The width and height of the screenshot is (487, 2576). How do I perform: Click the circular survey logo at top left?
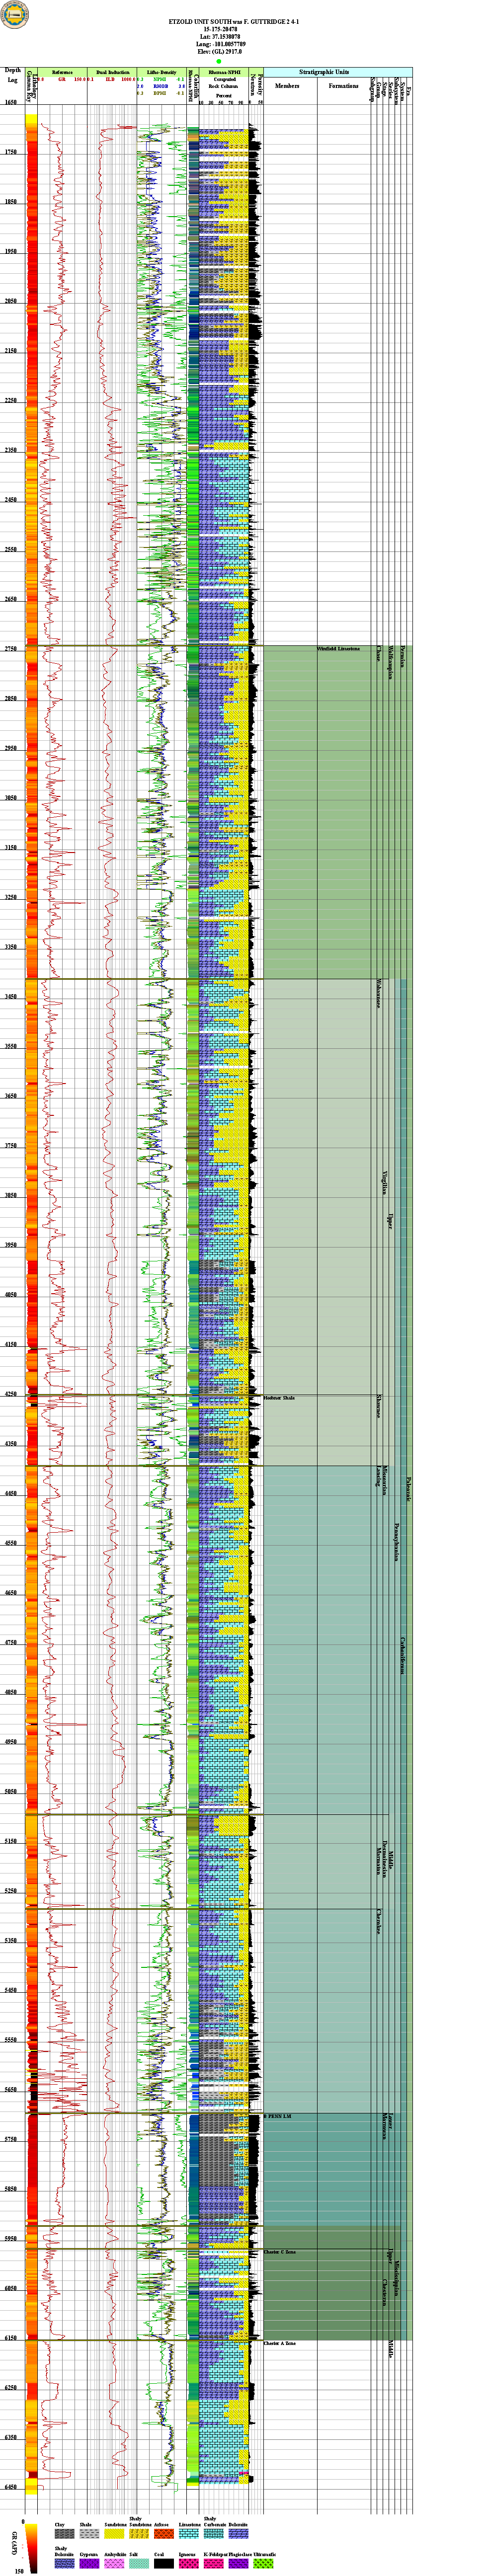coord(15,14)
